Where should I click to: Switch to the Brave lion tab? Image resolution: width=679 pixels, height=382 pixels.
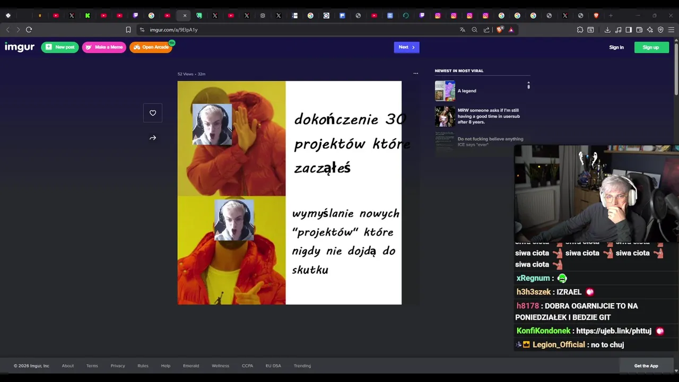[596, 15]
